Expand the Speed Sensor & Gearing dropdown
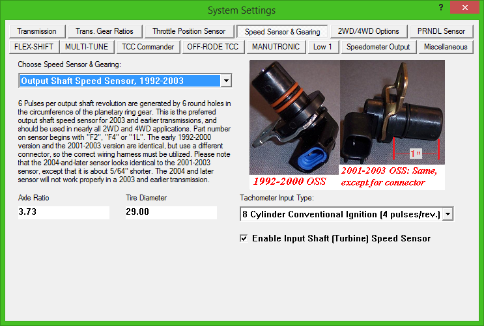The height and width of the screenshot is (326, 484). [x=226, y=81]
